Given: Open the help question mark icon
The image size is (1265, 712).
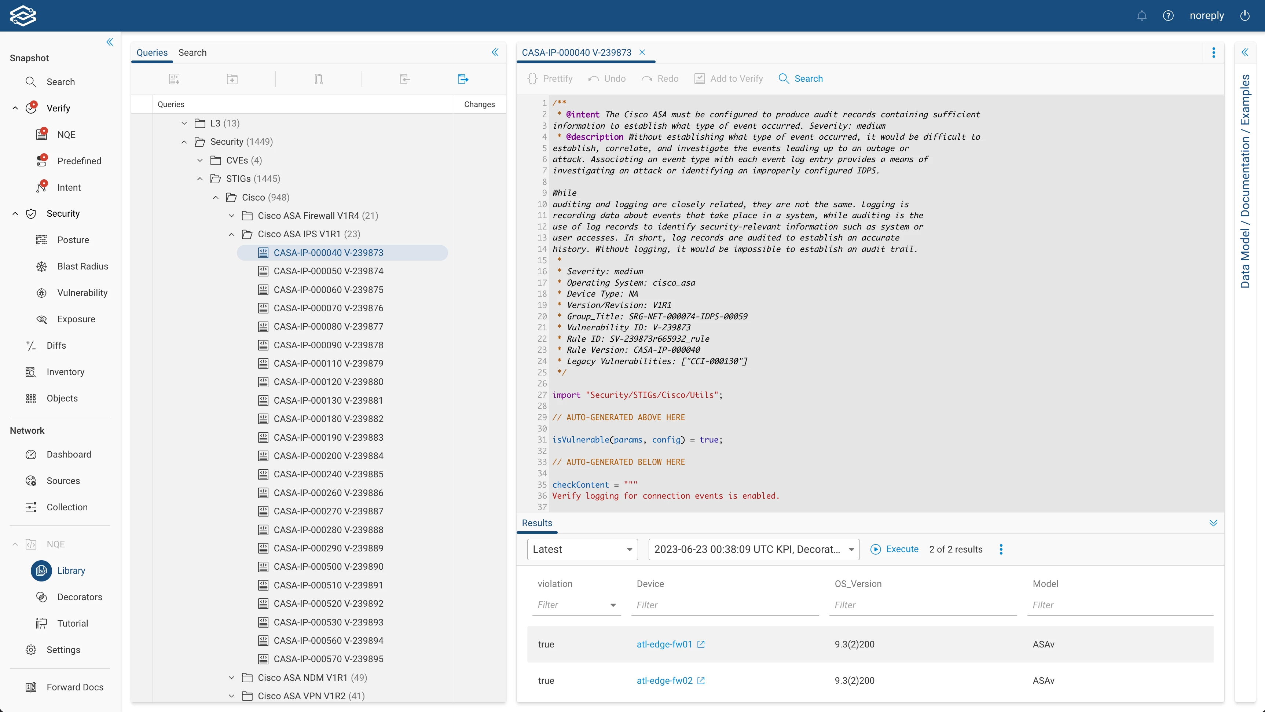Looking at the screenshot, I should pyautogui.click(x=1168, y=16).
